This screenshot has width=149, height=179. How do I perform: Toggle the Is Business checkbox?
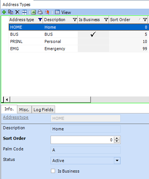pos(53,171)
